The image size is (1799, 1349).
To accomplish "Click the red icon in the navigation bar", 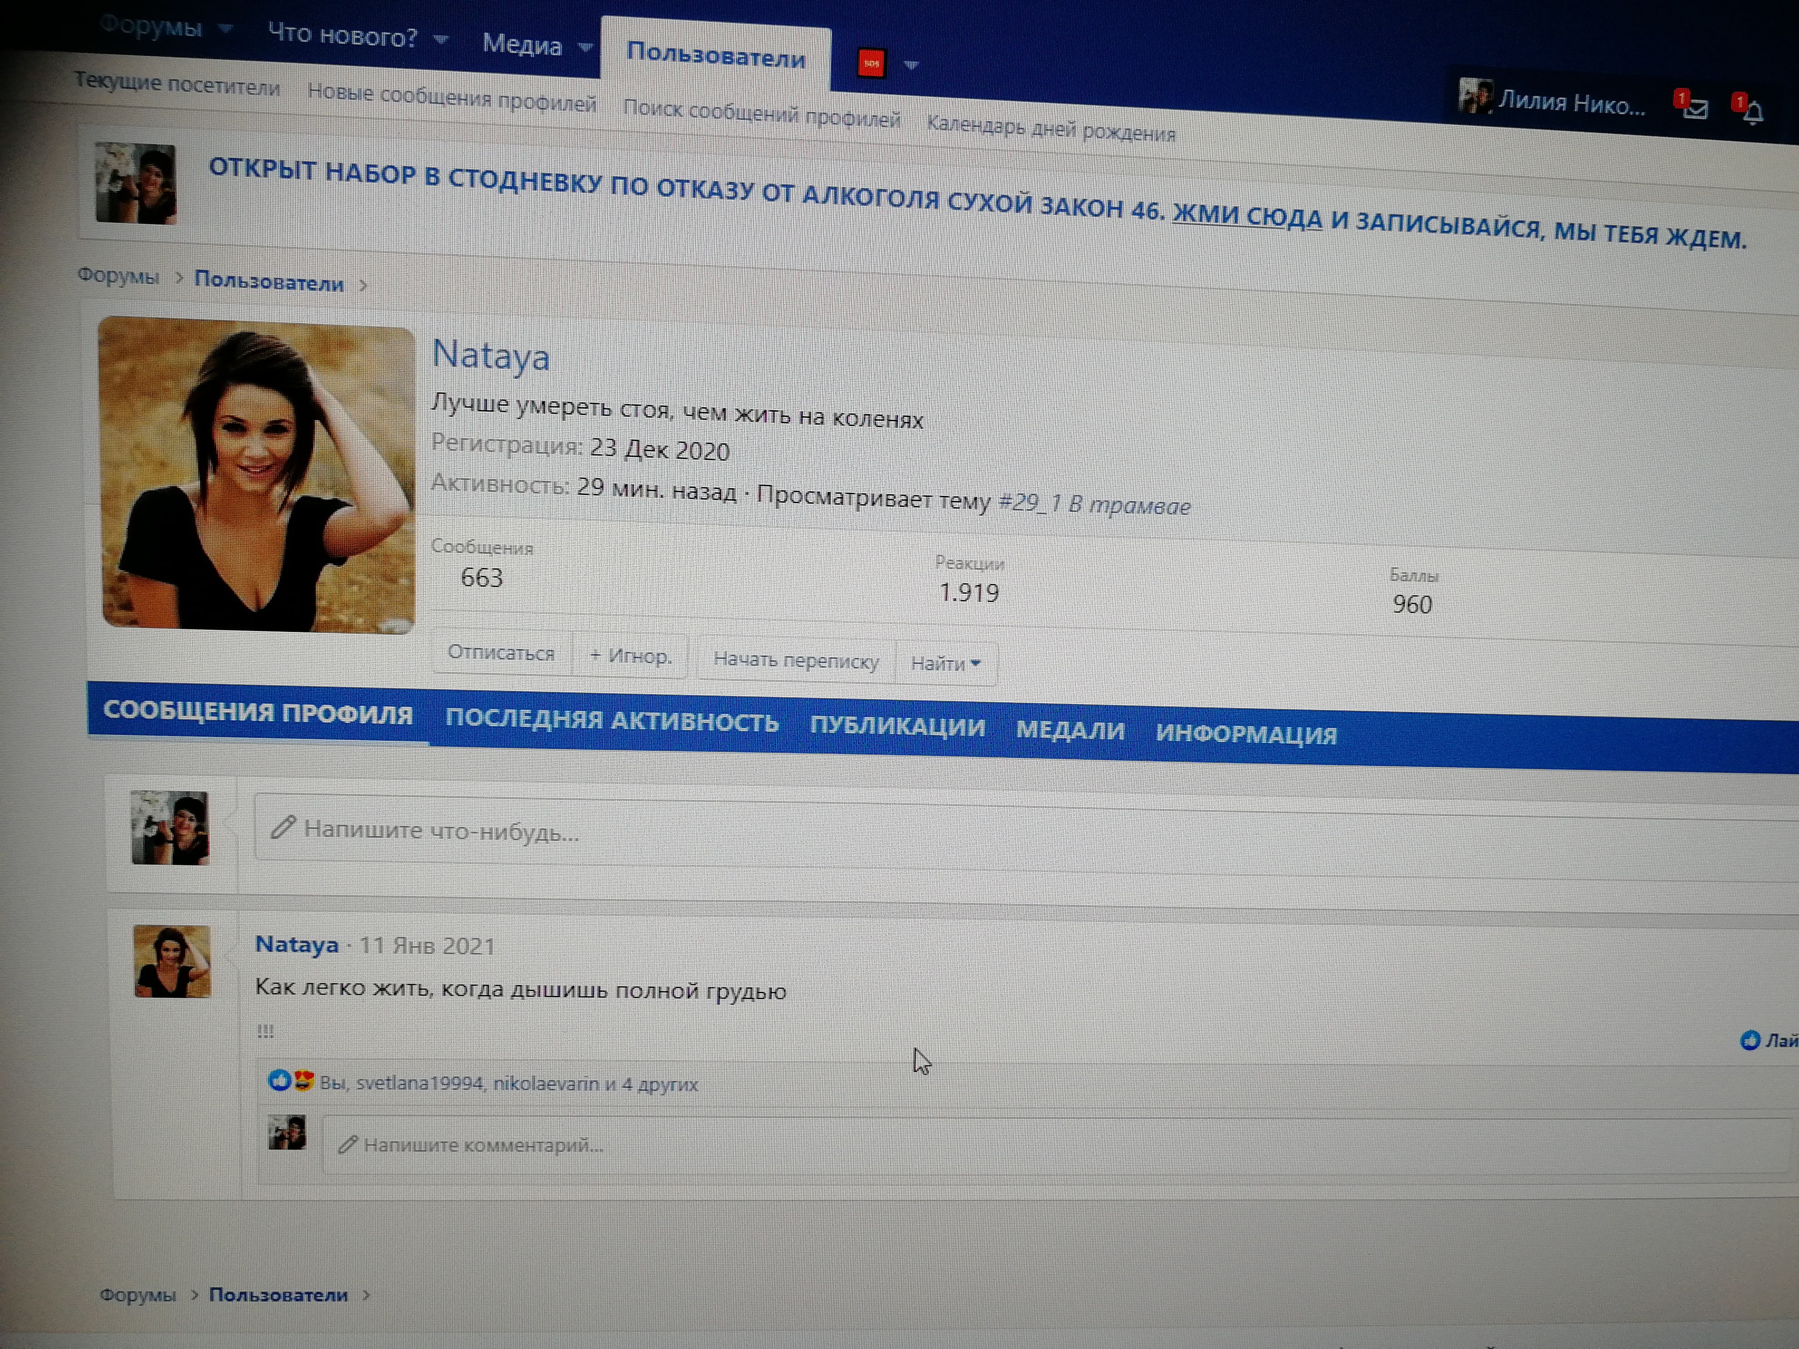I will (x=871, y=63).
